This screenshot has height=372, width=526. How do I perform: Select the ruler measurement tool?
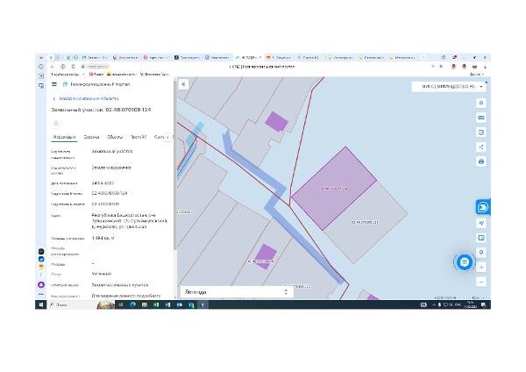point(481,118)
